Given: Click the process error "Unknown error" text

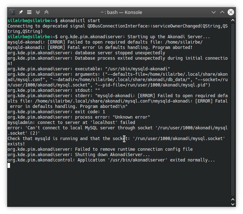Looking at the screenshot, I should tap(131, 117).
